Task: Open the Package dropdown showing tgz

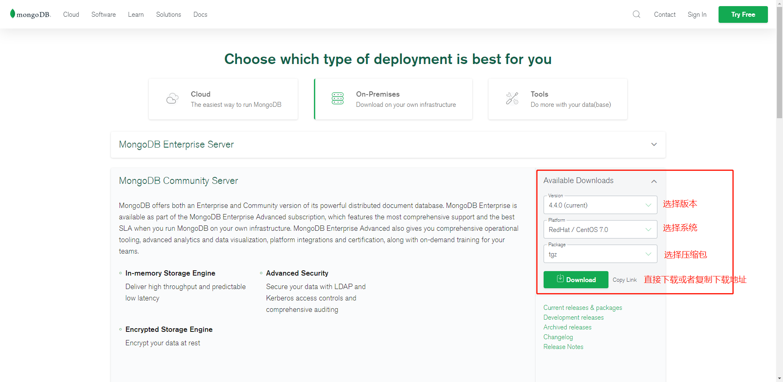Action: click(x=600, y=254)
